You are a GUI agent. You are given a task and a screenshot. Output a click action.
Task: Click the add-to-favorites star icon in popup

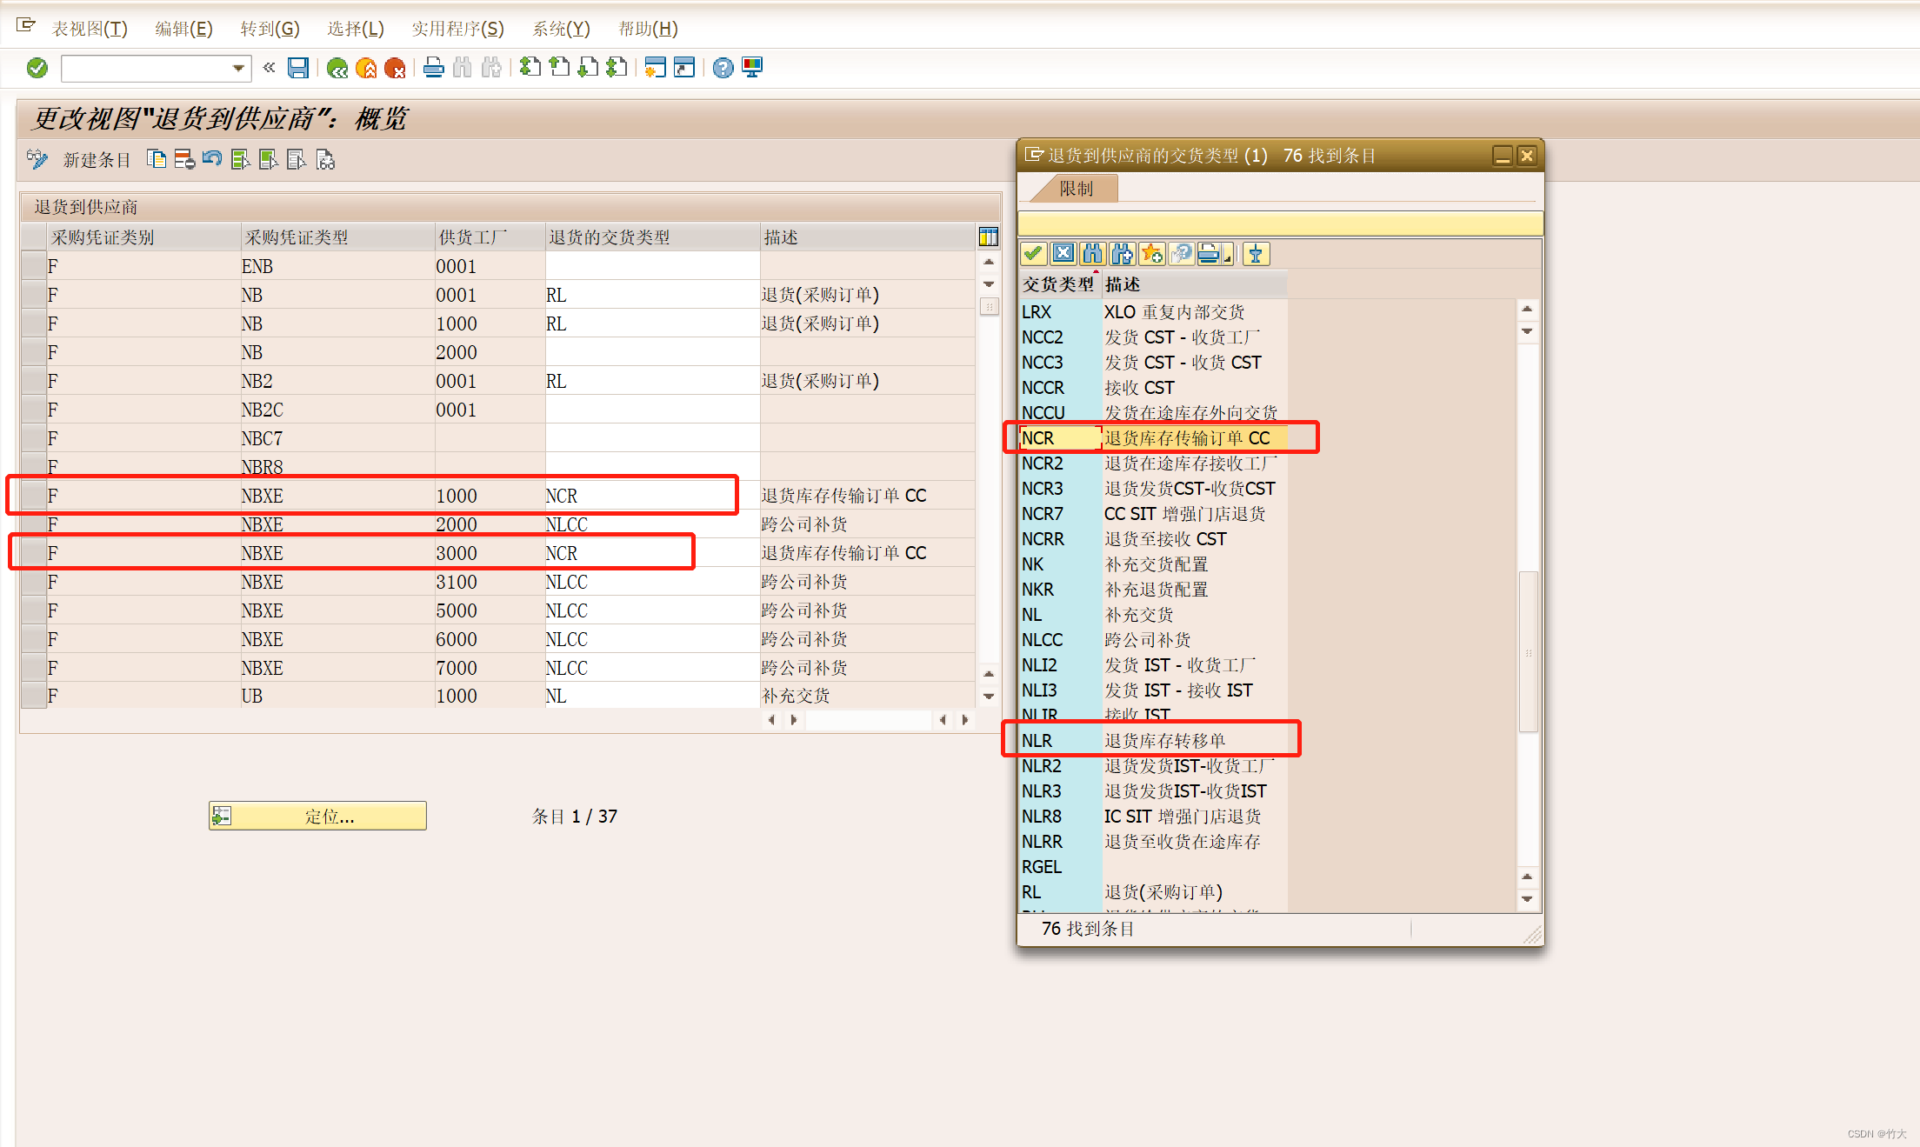click(1152, 254)
